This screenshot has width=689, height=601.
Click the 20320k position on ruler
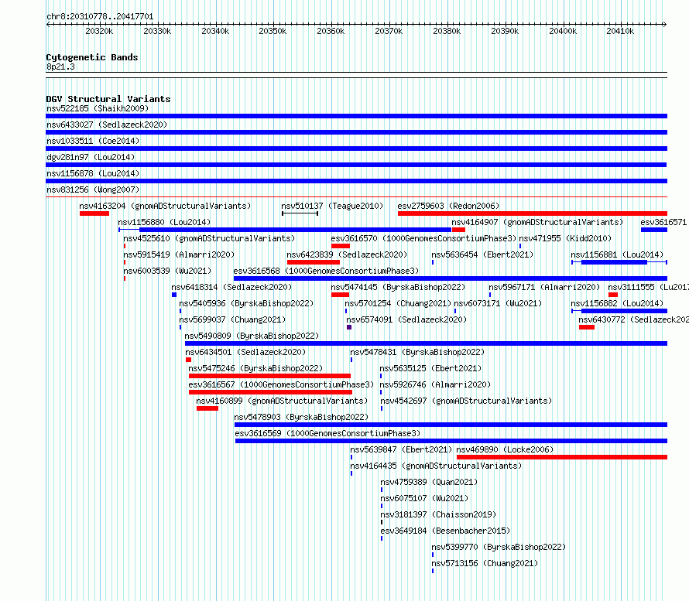99,31
